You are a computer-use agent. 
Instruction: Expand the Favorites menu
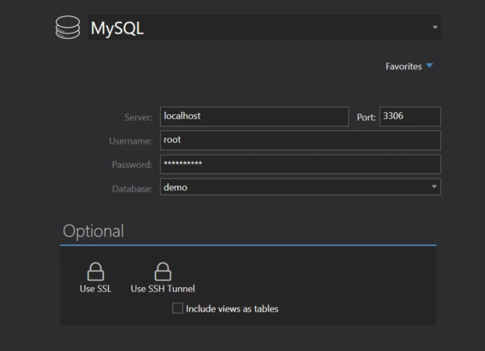tap(409, 66)
